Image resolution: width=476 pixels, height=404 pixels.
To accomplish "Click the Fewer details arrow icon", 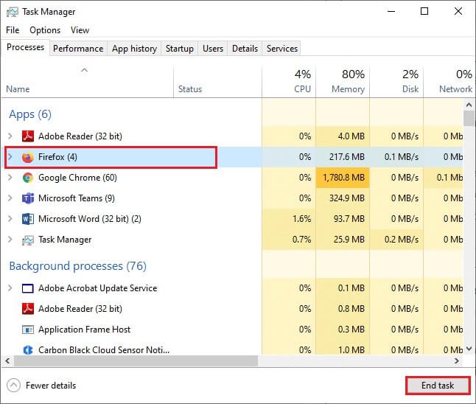I will [x=13, y=386].
